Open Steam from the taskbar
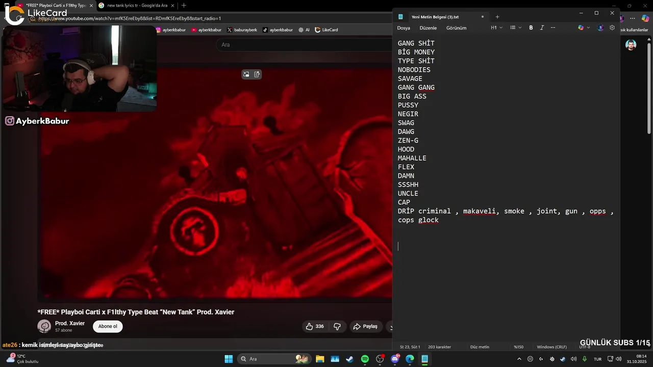 349,359
